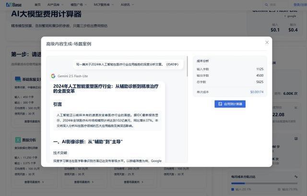Expand the AI资讯 dropdown menu

pyautogui.click(x=127, y=5)
